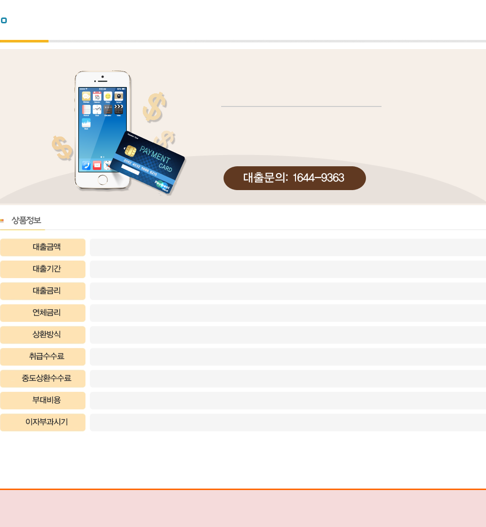The height and width of the screenshot is (527, 486).
Task: Click the 취급수수료 label
Action: [43, 356]
